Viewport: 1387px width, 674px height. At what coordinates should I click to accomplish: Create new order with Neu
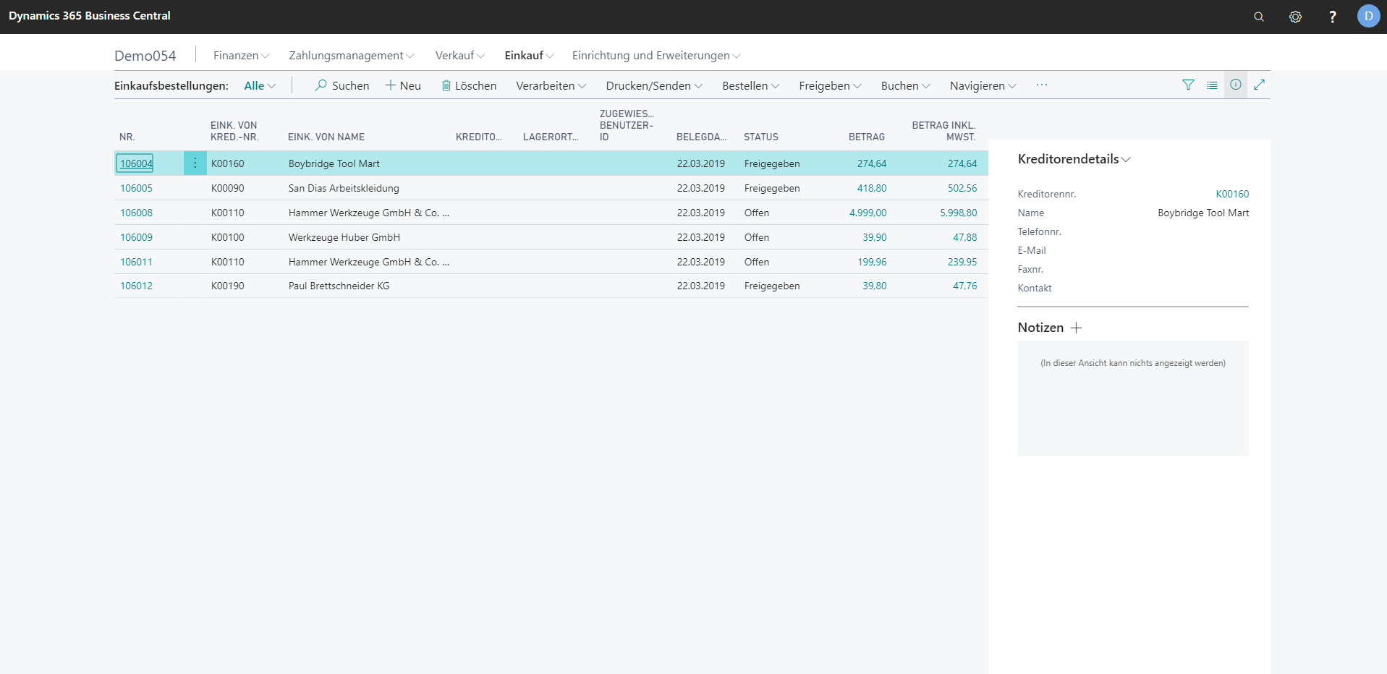pyautogui.click(x=403, y=85)
